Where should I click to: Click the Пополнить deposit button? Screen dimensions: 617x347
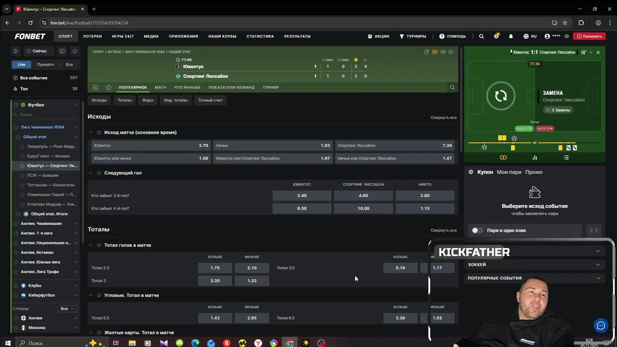point(590,36)
